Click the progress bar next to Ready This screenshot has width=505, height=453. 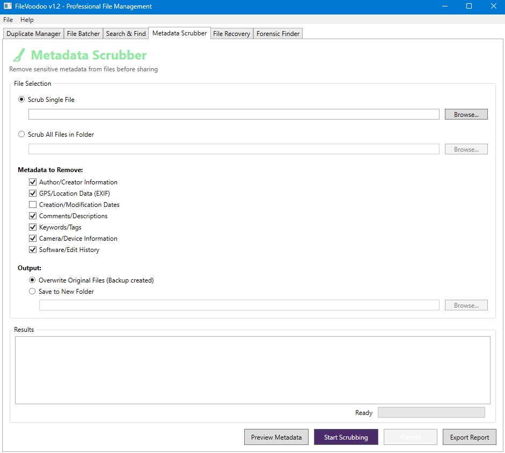431,412
